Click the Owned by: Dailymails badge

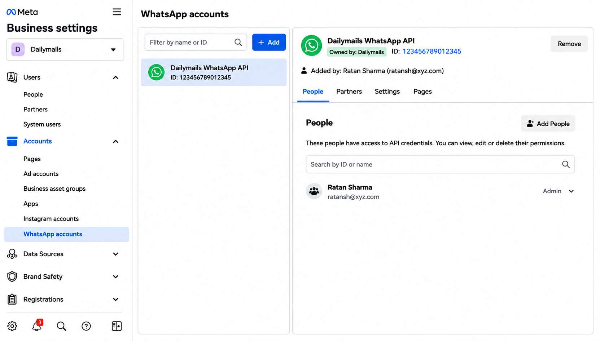[x=356, y=52]
